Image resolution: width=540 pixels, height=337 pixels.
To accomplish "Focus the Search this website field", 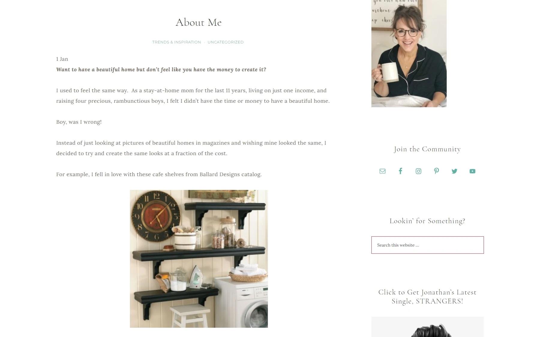I will click(x=427, y=245).
